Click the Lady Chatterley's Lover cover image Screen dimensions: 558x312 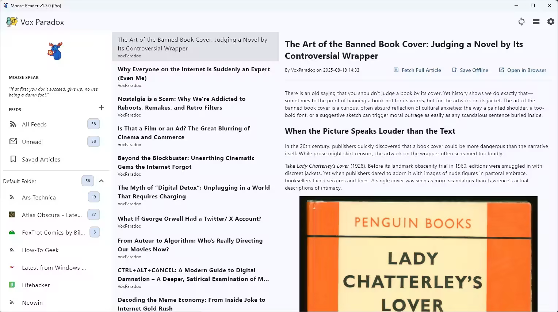(x=418, y=254)
